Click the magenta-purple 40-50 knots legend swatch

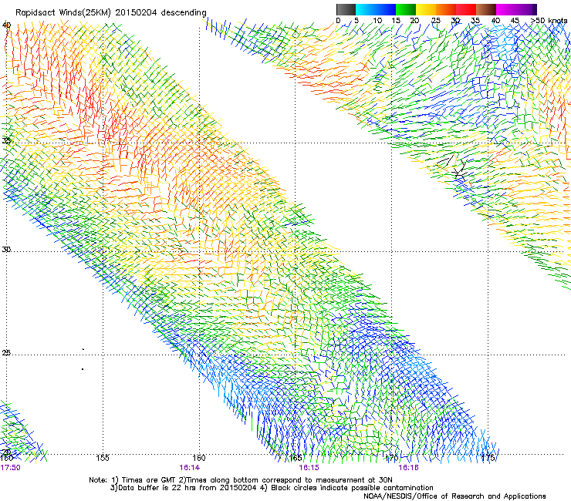point(516,9)
